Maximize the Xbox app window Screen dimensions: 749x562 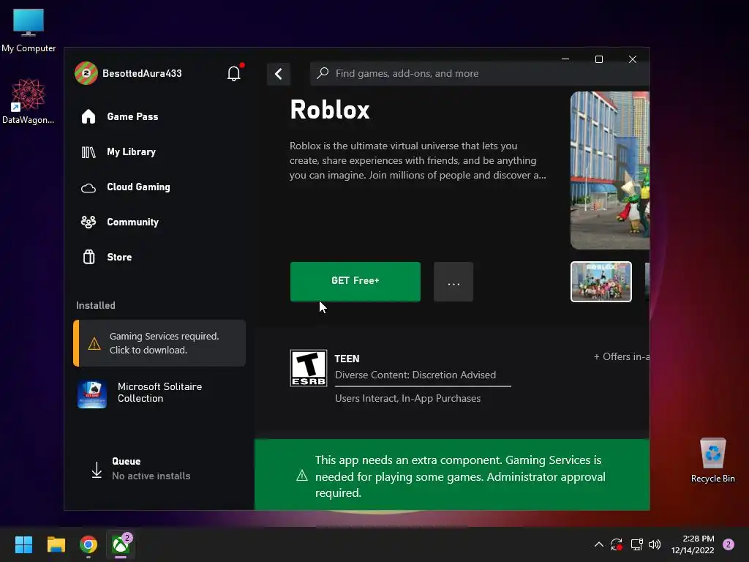click(x=599, y=59)
